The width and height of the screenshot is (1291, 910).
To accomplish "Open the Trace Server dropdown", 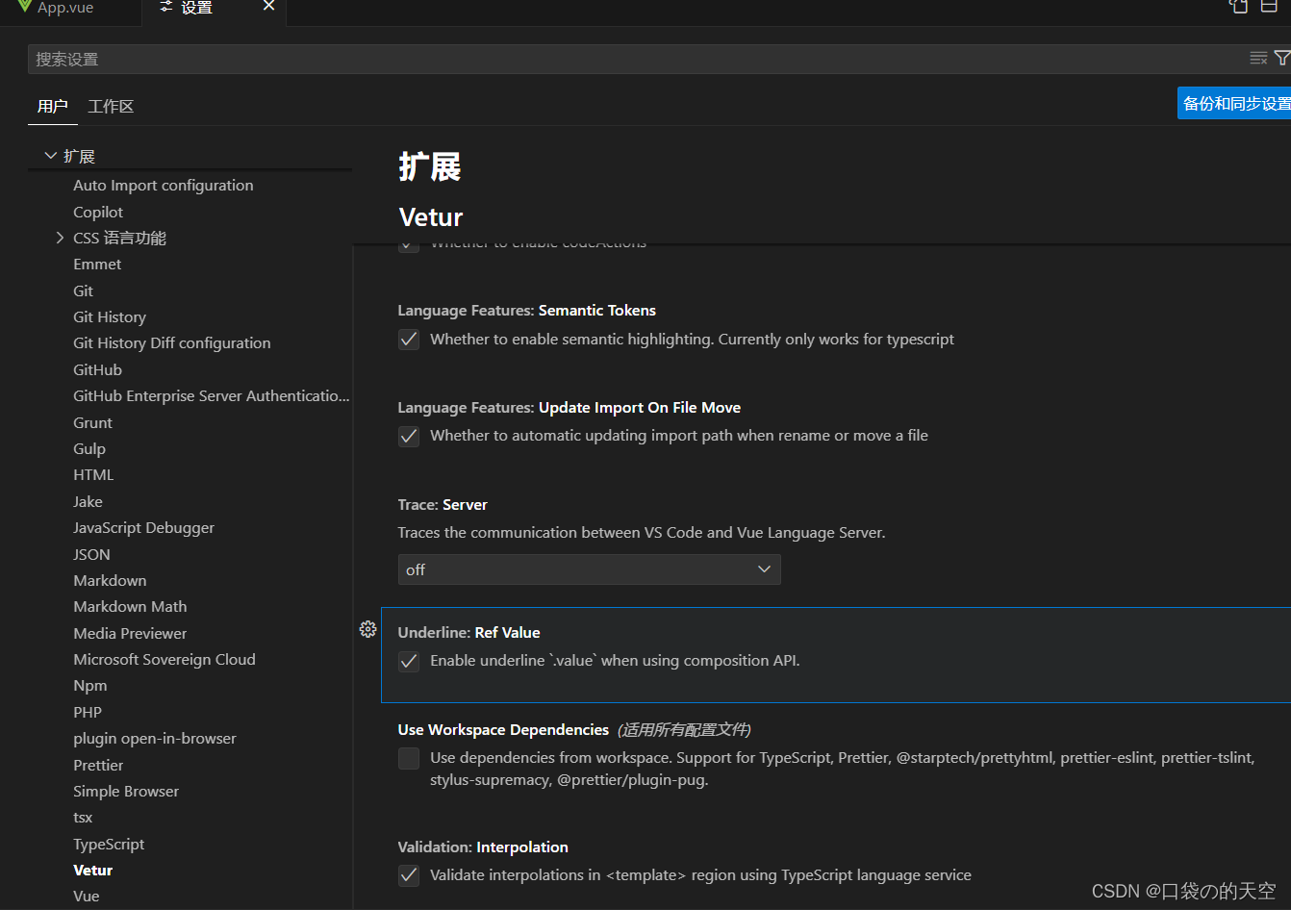I will pos(589,569).
